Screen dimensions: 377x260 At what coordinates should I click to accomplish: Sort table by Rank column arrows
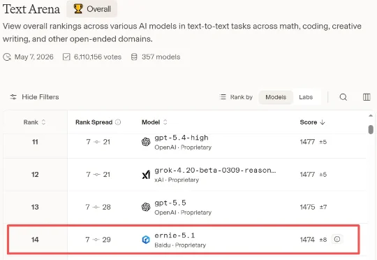(43, 122)
